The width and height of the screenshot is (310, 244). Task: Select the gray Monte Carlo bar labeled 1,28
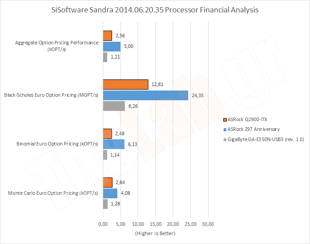105,204
